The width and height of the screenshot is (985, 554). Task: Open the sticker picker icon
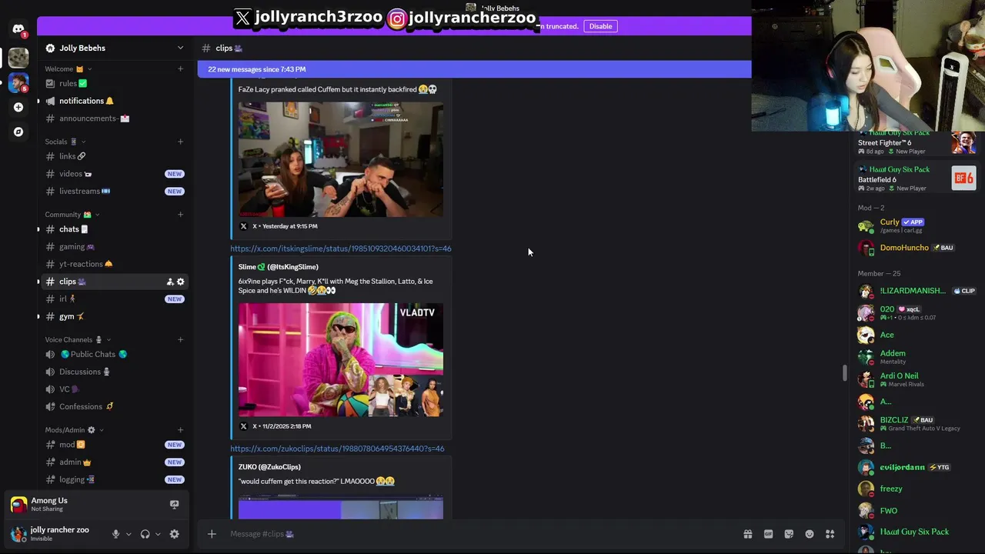point(789,534)
